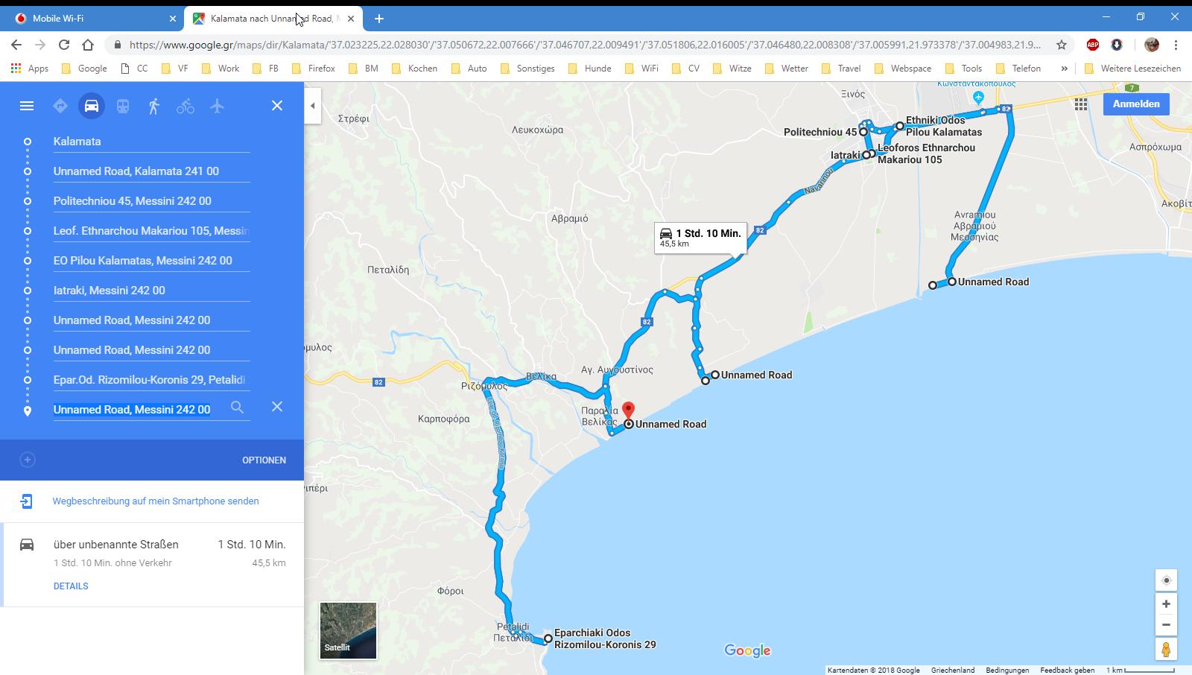Open the Google Maps hamburger menu

[x=27, y=106]
